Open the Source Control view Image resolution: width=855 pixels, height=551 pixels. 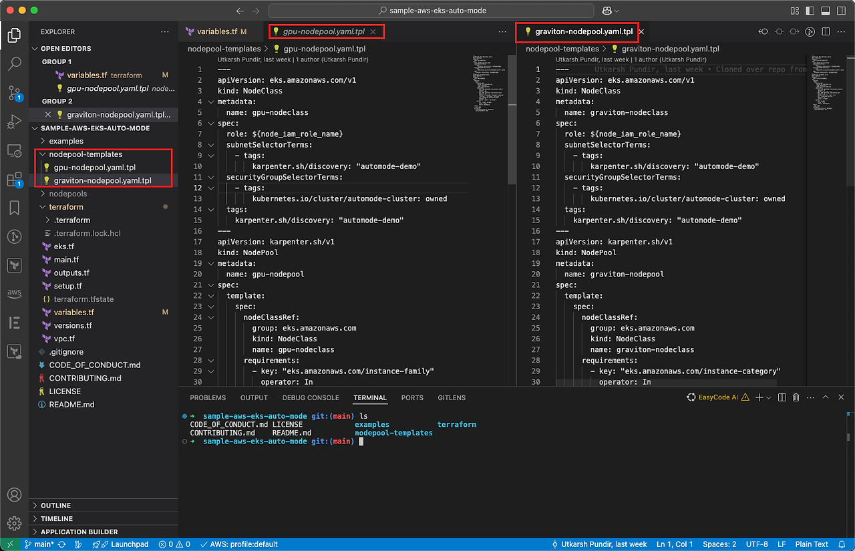pos(14,93)
